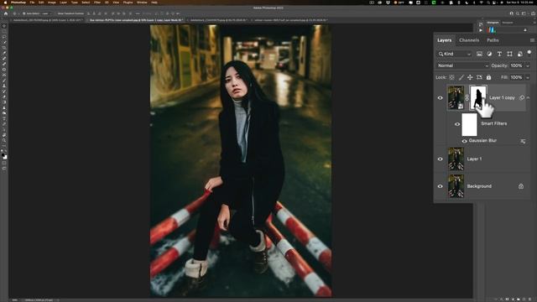
Task: Click the Gaussian Blur filter name
Action: 482,141
